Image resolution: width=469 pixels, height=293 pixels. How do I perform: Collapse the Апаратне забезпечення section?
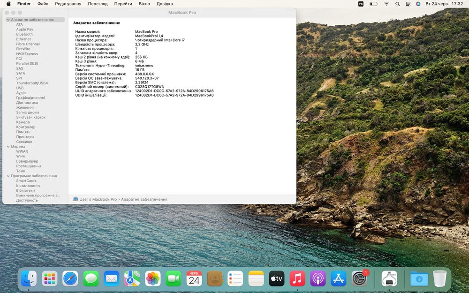[8, 20]
